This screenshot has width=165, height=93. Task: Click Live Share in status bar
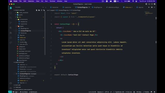coord(23,92)
